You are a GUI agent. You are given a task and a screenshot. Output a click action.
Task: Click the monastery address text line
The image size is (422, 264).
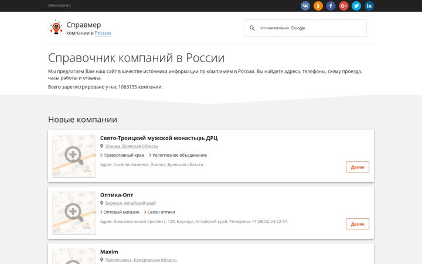click(152, 165)
